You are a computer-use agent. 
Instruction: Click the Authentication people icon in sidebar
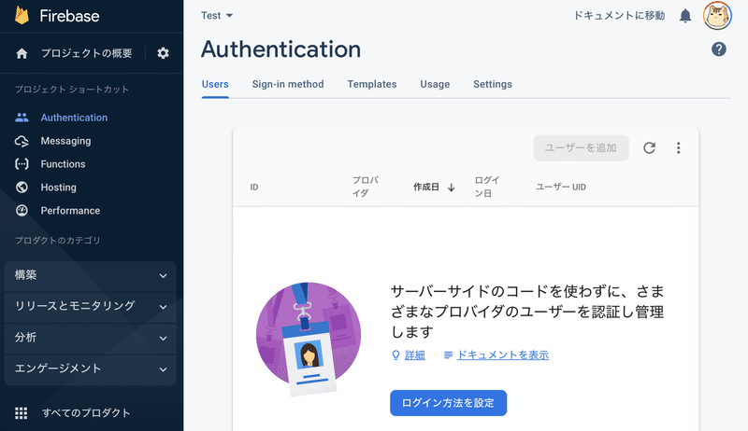(22, 118)
